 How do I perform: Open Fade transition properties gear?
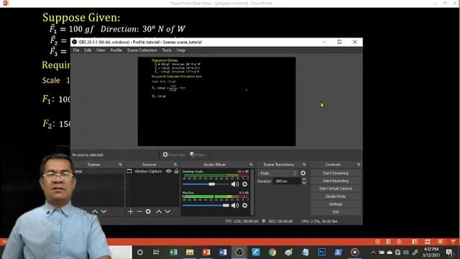pos(303,173)
